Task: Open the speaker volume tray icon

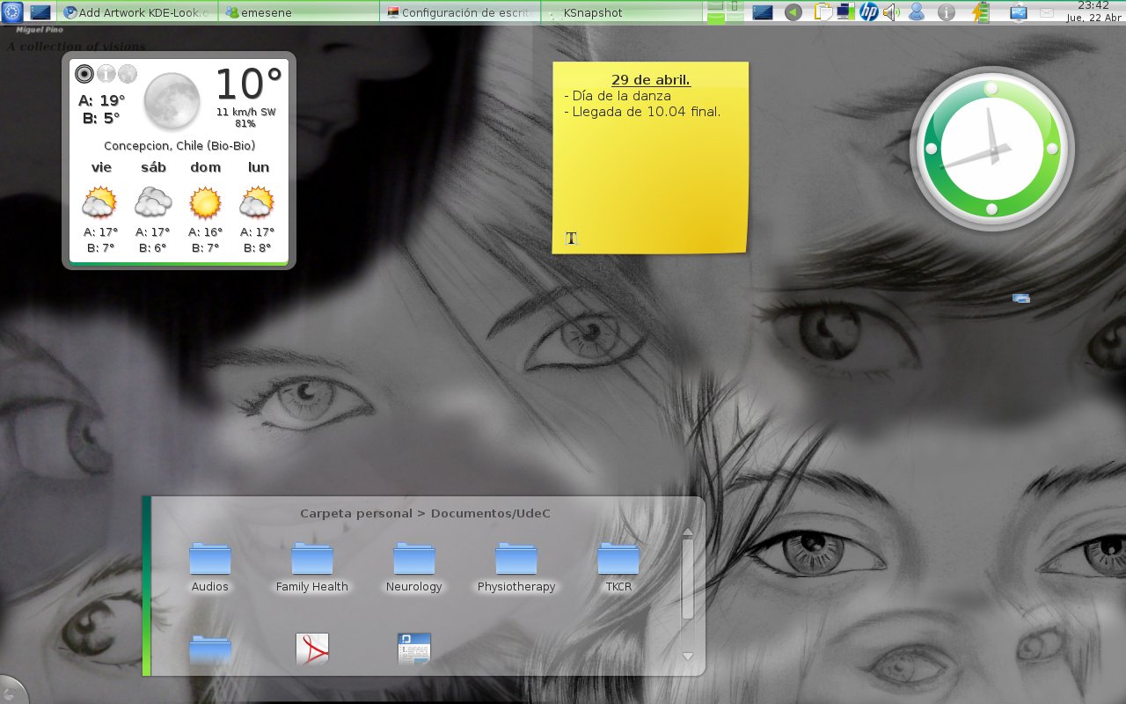Action: [892, 12]
